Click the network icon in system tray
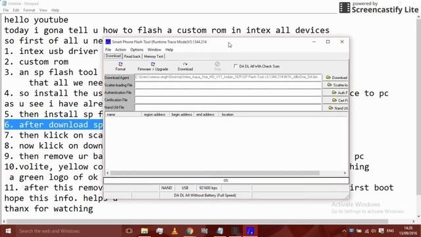Viewport: 421px width, 237px height. point(366,231)
